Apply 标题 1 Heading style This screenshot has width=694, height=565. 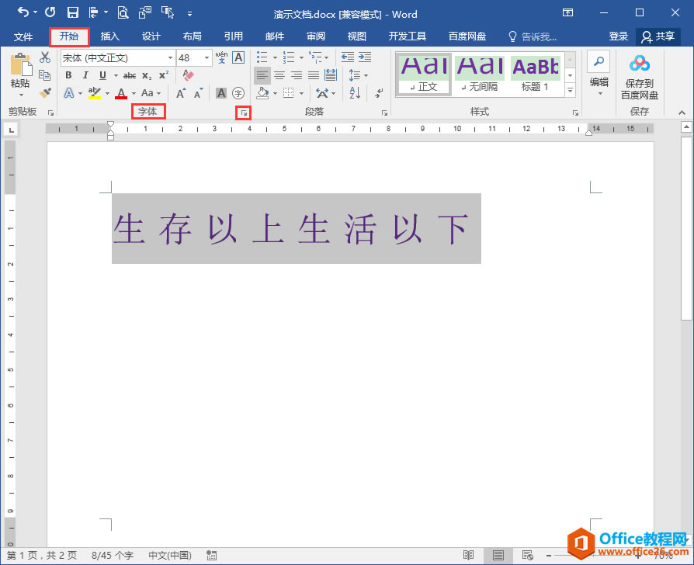point(535,74)
